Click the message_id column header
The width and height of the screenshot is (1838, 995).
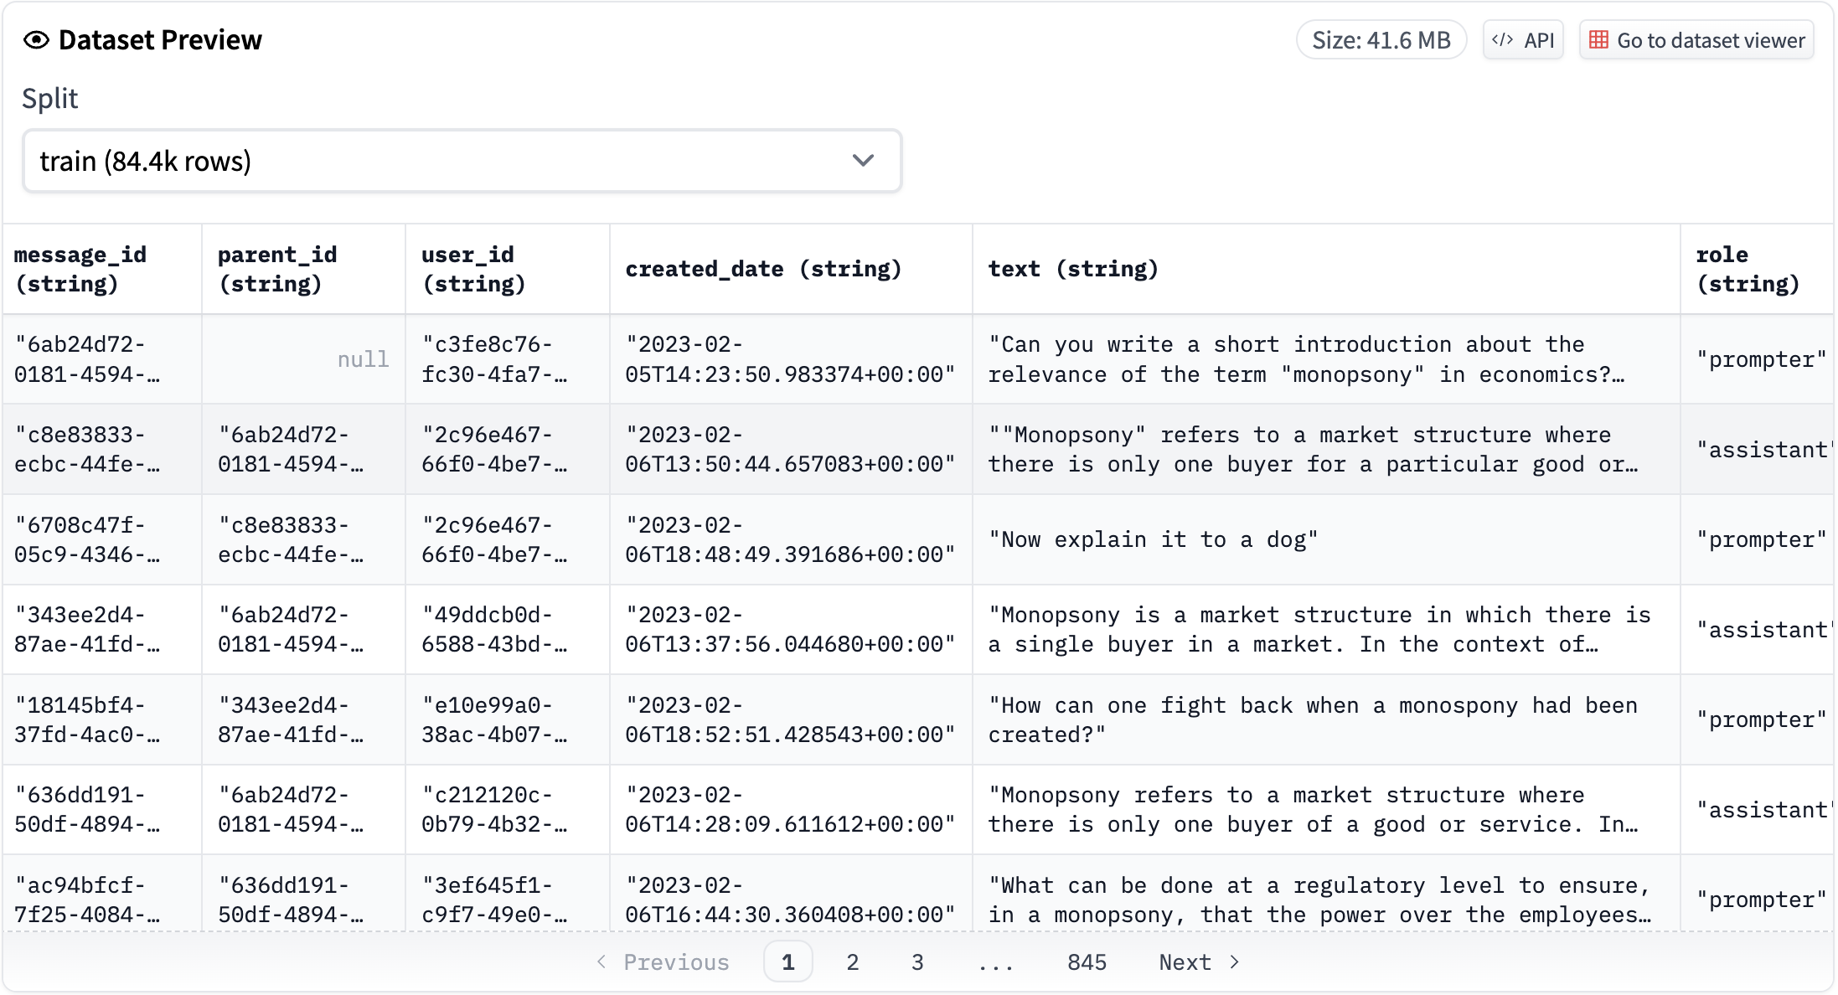(x=80, y=269)
